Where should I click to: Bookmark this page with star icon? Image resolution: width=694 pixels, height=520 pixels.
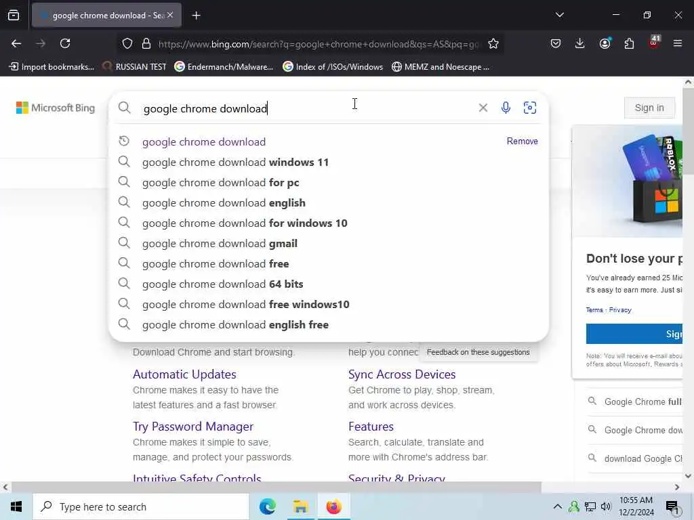click(x=493, y=44)
